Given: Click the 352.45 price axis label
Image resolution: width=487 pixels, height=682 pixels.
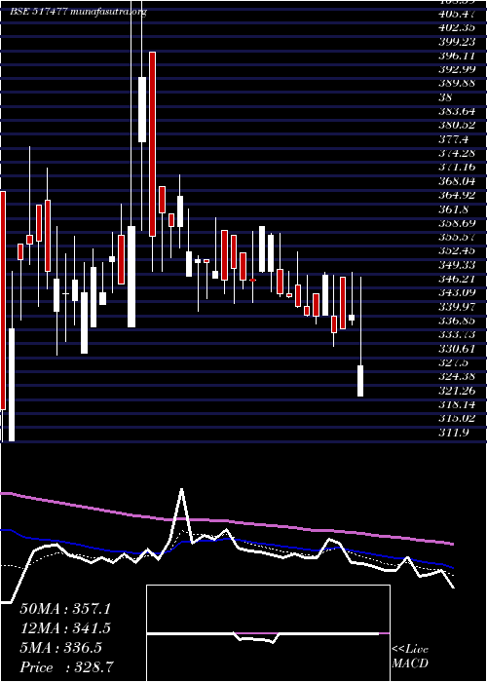Looking at the screenshot, I should [457, 251].
